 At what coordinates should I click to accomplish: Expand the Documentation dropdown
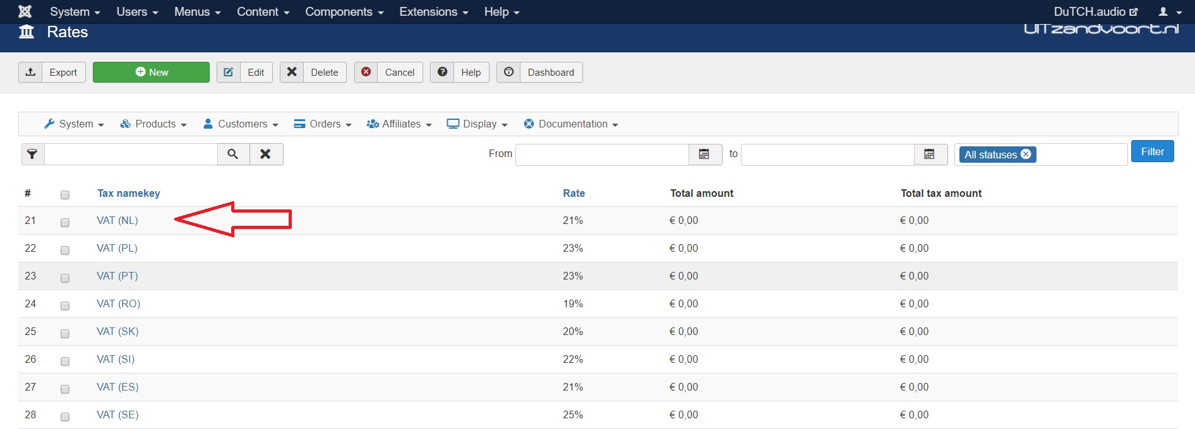click(571, 124)
